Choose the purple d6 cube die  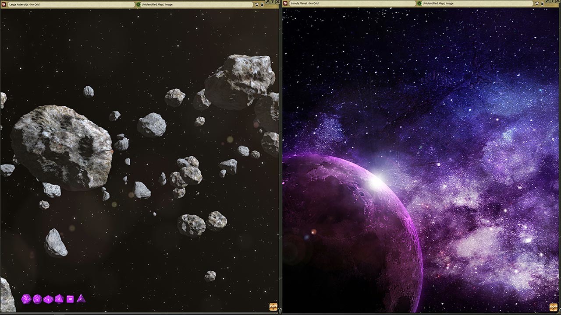[70, 299]
